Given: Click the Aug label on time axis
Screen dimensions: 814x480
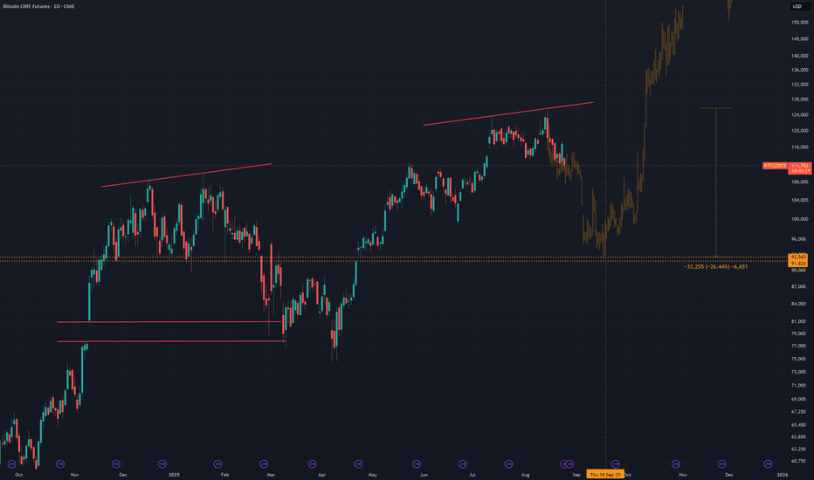Looking at the screenshot, I should pos(526,475).
